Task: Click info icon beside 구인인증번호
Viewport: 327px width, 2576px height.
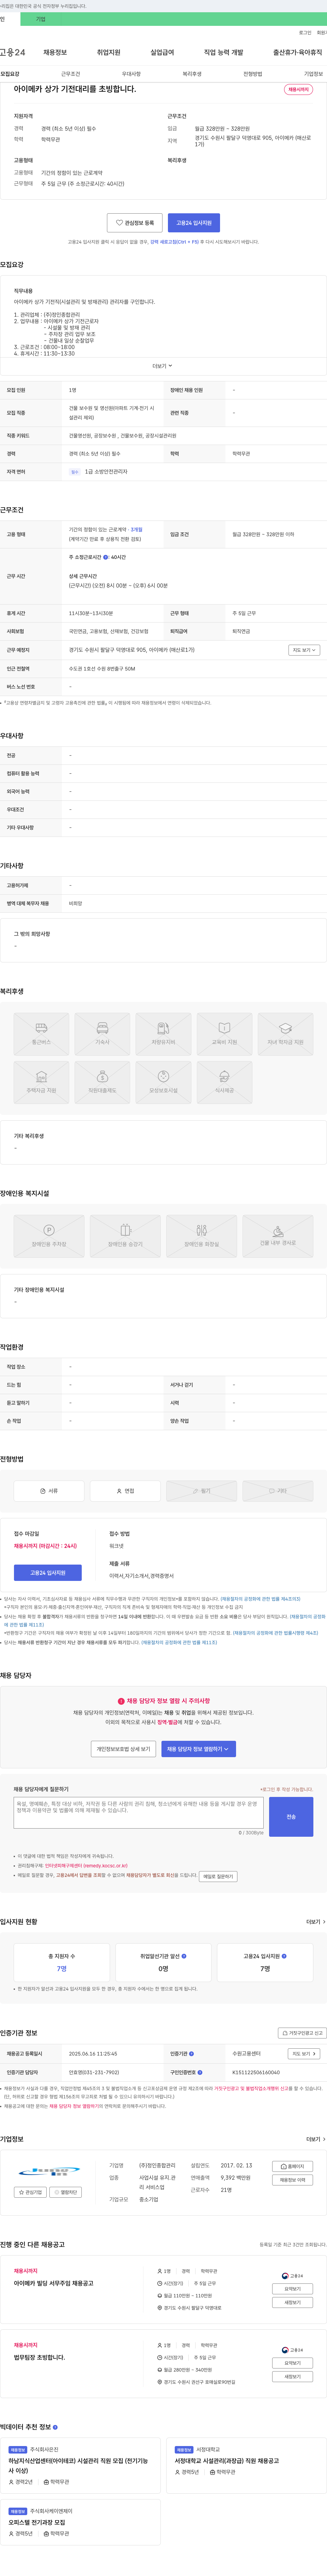Action: click(200, 2072)
